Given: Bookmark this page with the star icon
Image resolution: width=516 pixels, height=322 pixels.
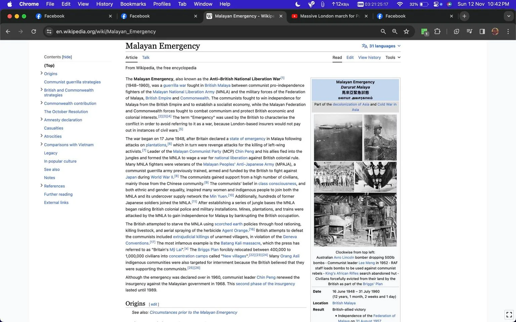Looking at the screenshot, I should [x=406, y=32].
